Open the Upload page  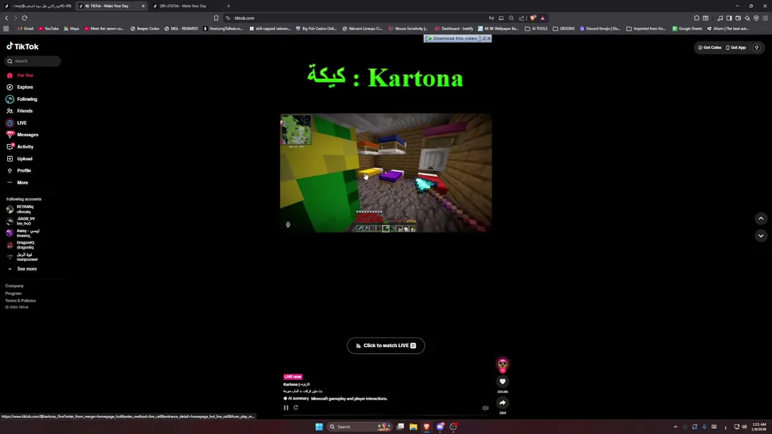(19, 159)
